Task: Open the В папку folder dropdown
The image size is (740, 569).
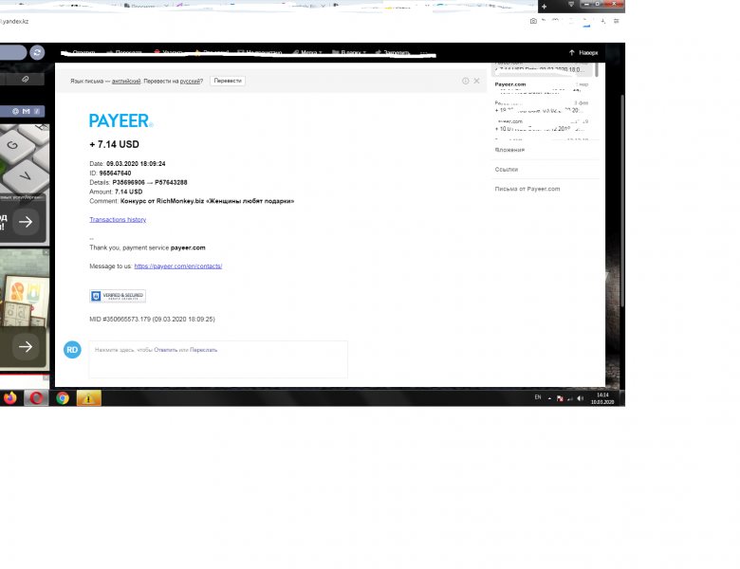Action: coord(349,52)
